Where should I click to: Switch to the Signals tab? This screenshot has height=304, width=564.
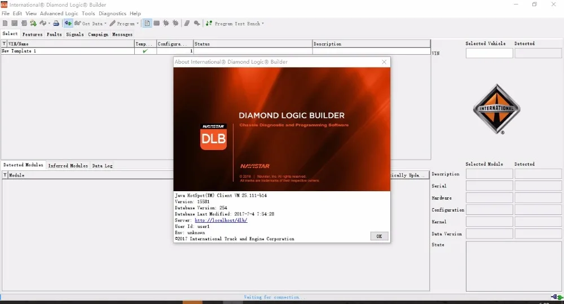75,34
